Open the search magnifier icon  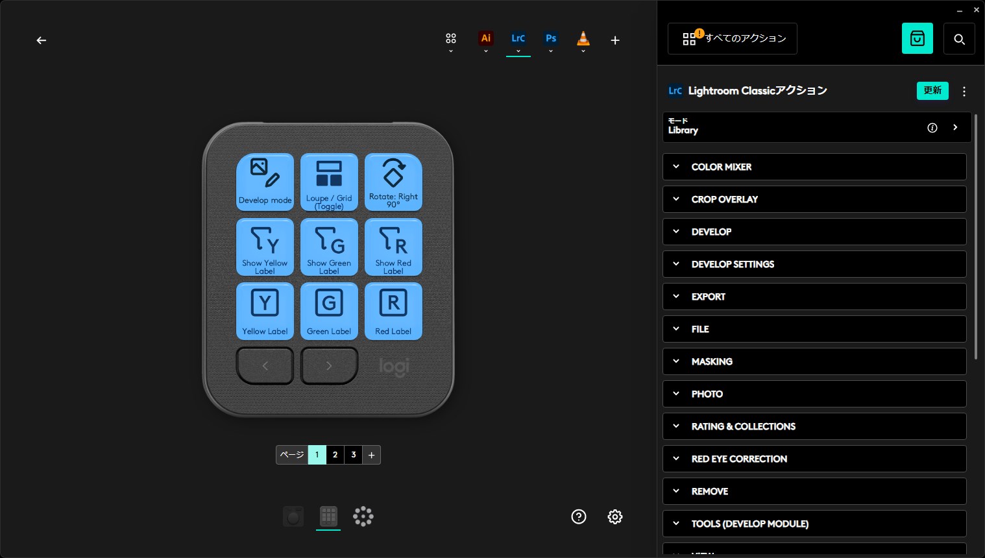(x=959, y=39)
